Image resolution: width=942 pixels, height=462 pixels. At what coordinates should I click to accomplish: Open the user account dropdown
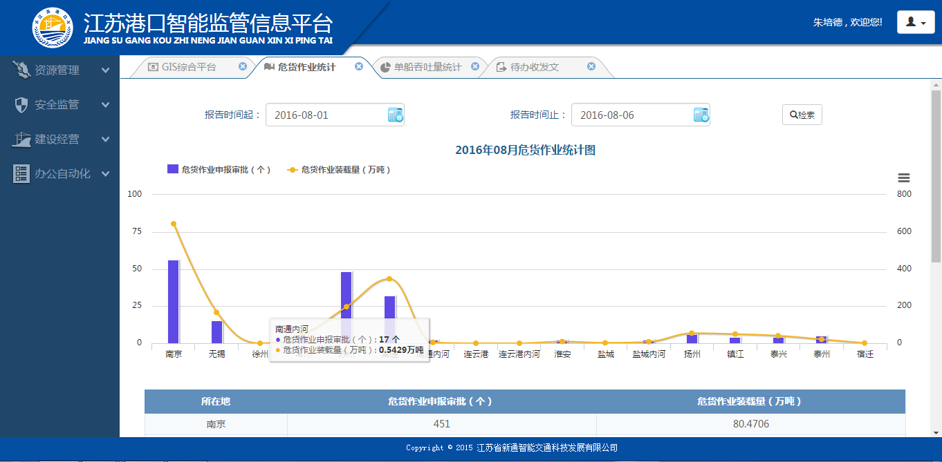tap(915, 22)
